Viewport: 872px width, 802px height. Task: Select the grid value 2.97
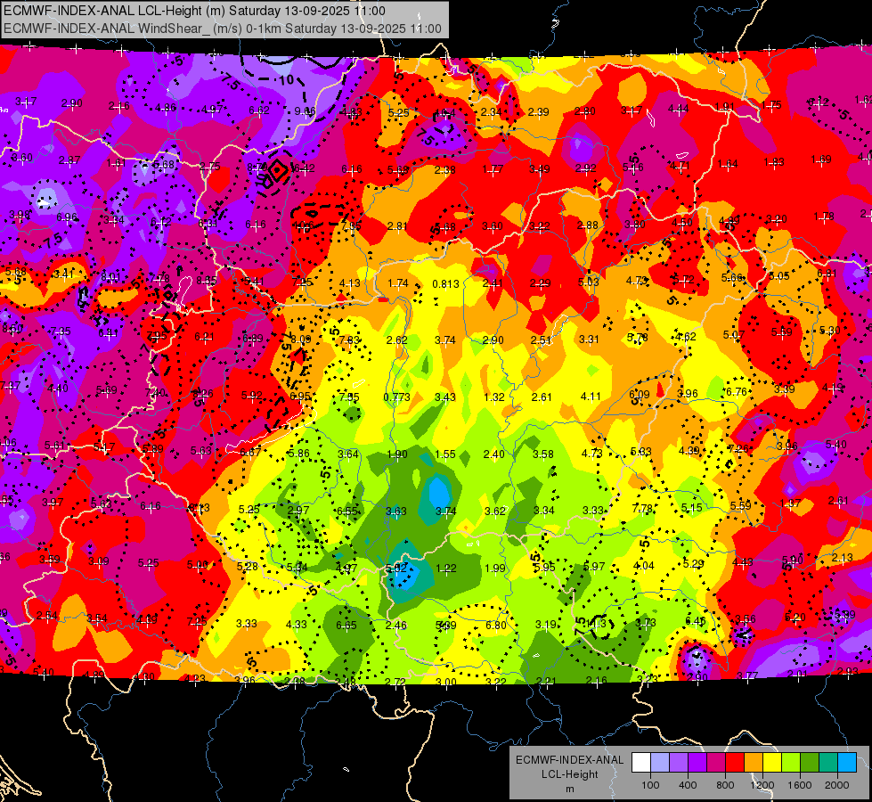[298, 511]
